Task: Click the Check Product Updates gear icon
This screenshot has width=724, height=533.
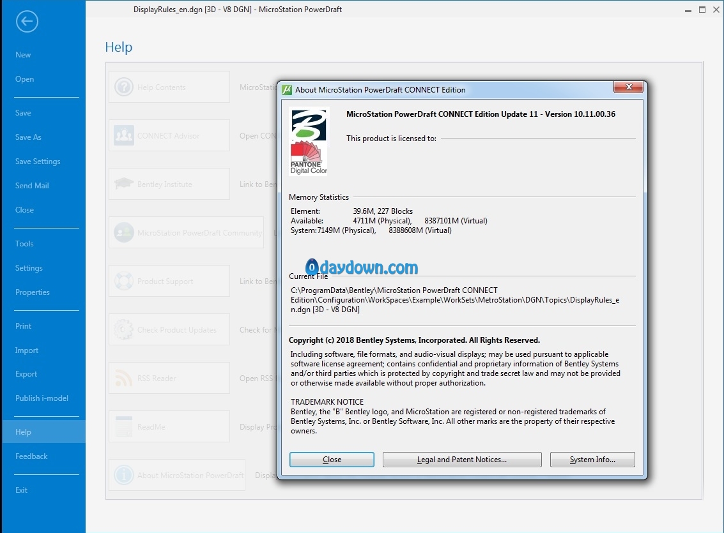Action: (124, 329)
